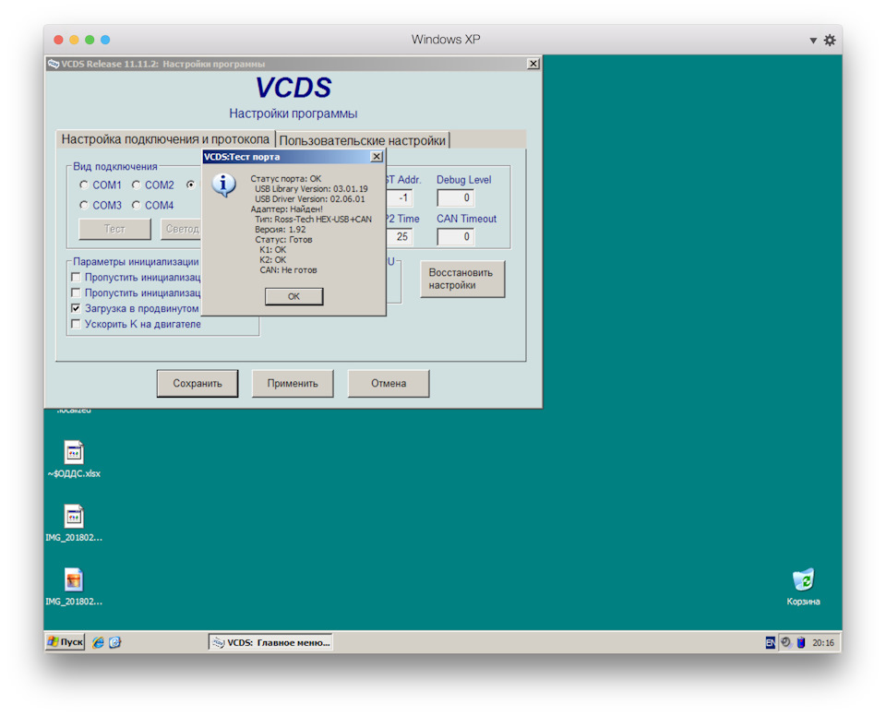Click the Применить button

[293, 383]
